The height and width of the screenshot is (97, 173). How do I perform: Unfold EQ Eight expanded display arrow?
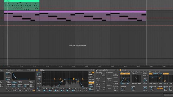39,70
